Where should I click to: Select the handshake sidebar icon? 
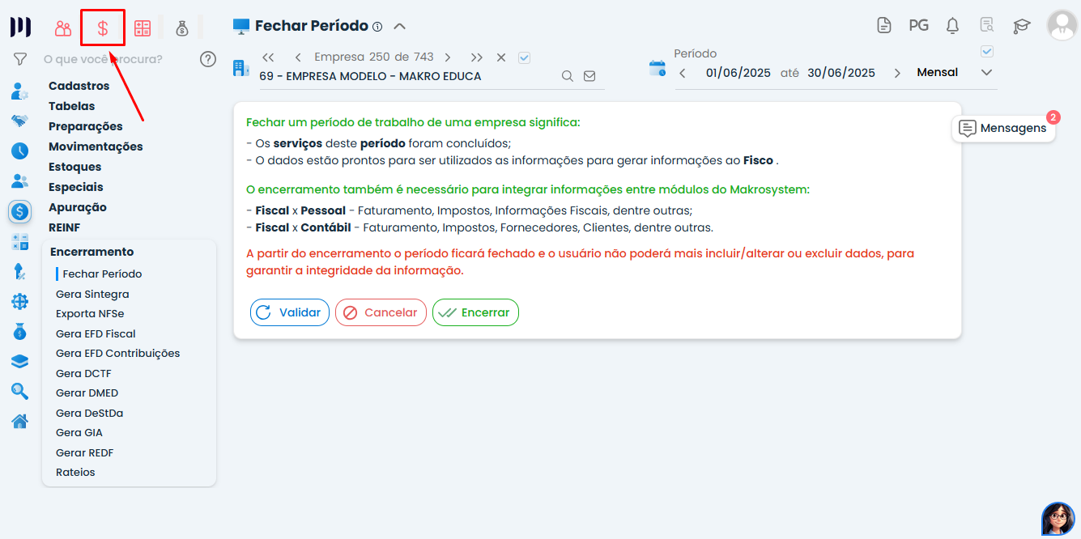pyautogui.click(x=20, y=121)
